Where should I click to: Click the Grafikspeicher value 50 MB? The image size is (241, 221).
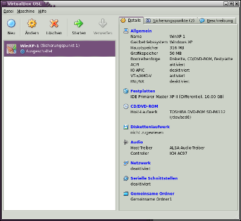click(175, 54)
